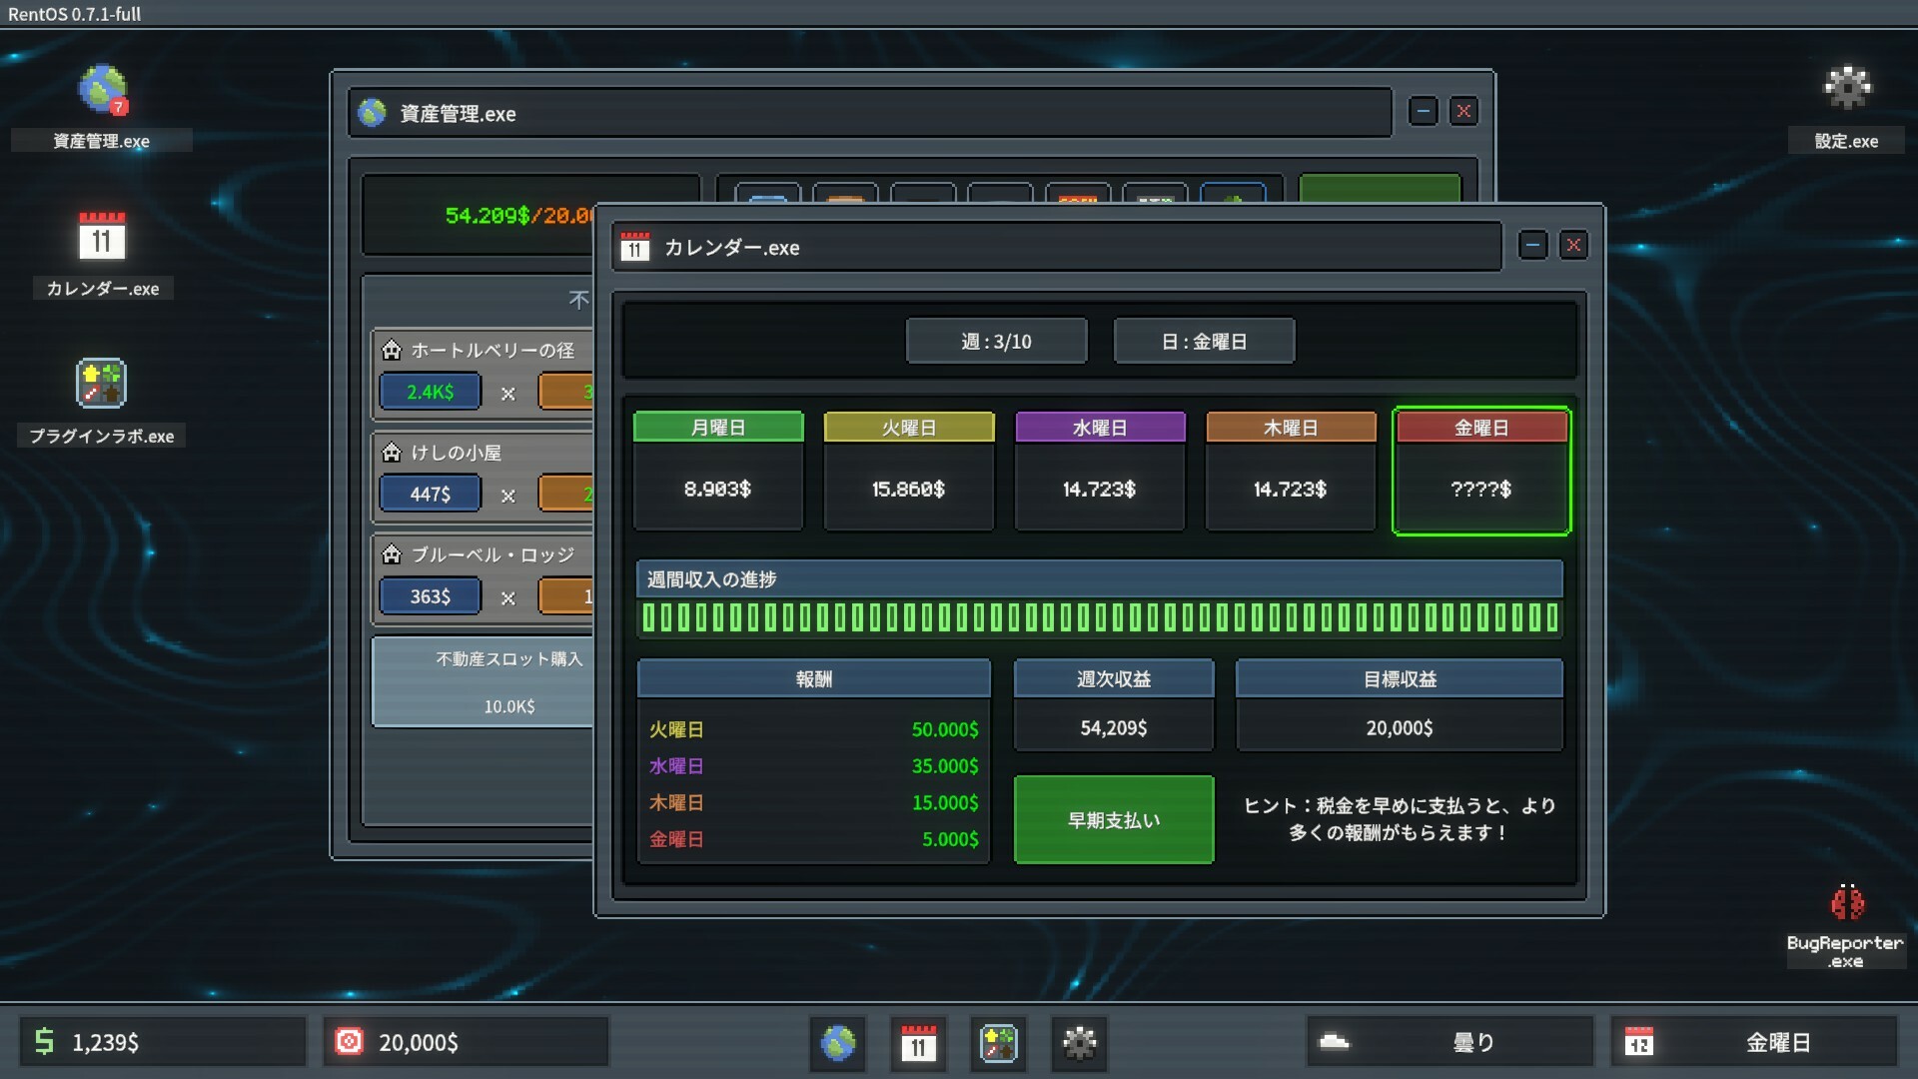The image size is (1918, 1079).
Task: Open the 資産管理.exe desktop icon
Action: tap(102, 91)
